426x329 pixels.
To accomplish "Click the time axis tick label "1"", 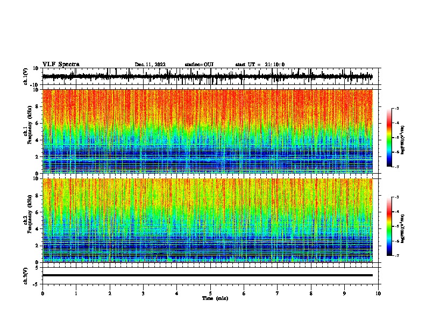I will tap(76, 294).
